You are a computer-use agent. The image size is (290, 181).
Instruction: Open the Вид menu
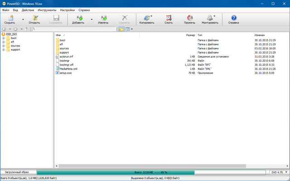click(x=15, y=10)
